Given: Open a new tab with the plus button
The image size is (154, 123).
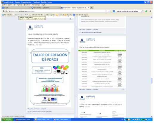Looking at the screenshot, I should 92,8.
